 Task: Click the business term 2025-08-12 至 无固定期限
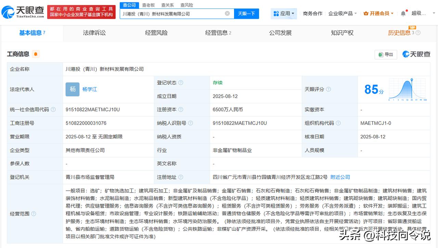(x=94, y=137)
